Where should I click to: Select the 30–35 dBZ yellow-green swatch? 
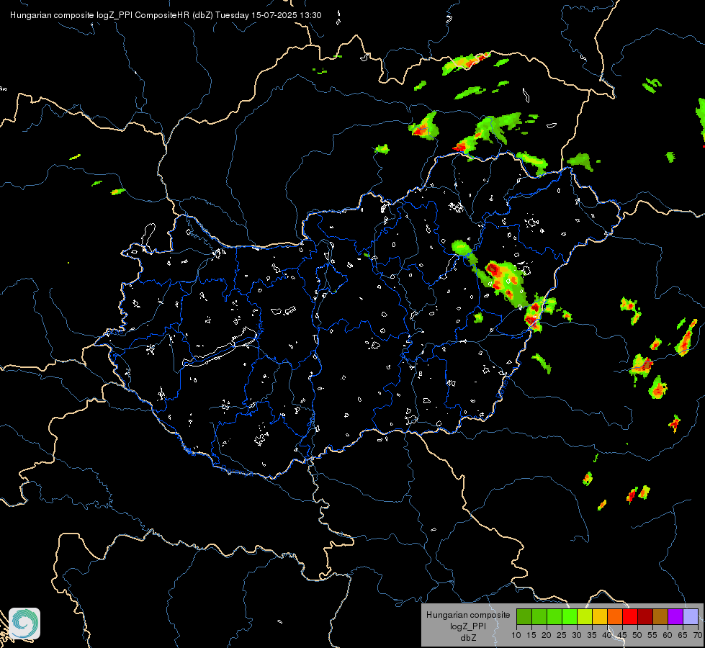pos(585,616)
